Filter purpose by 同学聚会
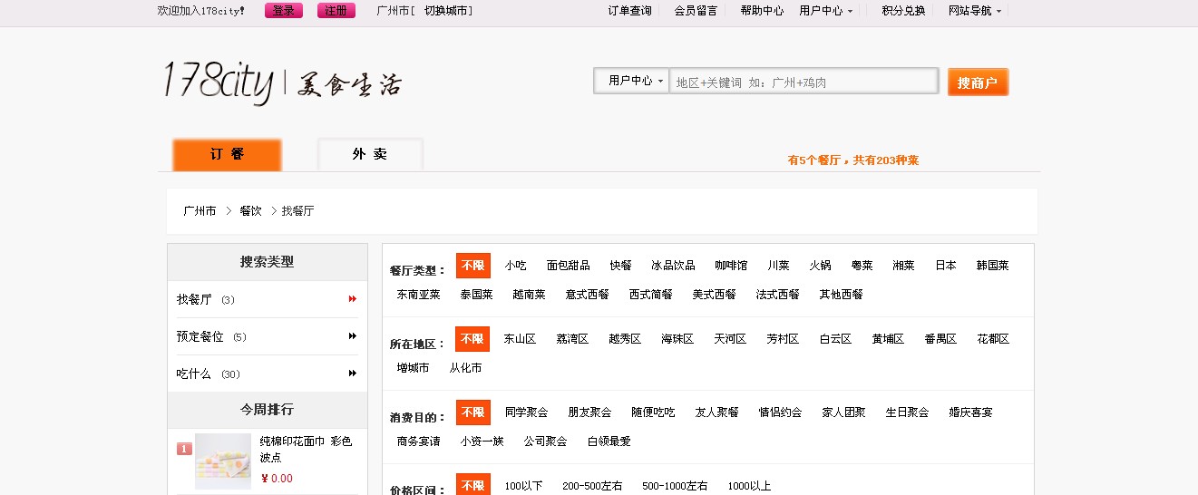1198x495 pixels. [526, 412]
